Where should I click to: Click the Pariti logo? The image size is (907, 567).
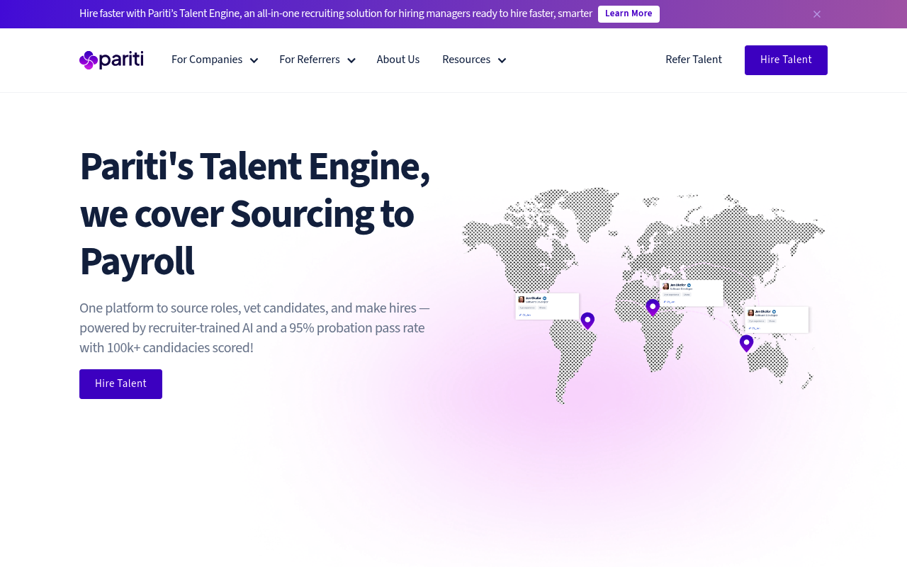point(111,60)
